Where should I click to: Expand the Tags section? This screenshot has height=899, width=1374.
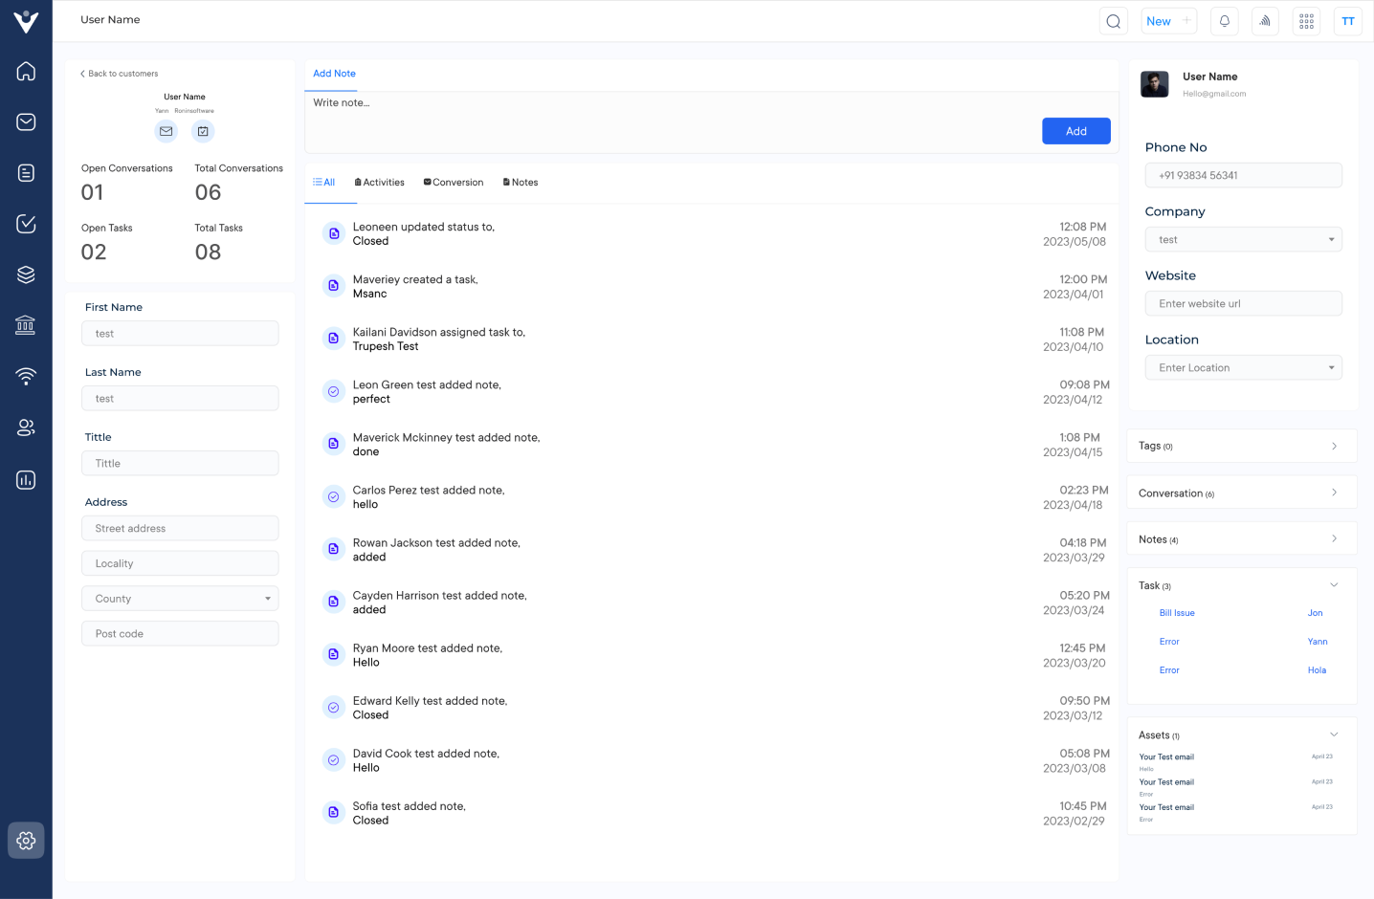click(1334, 445)
